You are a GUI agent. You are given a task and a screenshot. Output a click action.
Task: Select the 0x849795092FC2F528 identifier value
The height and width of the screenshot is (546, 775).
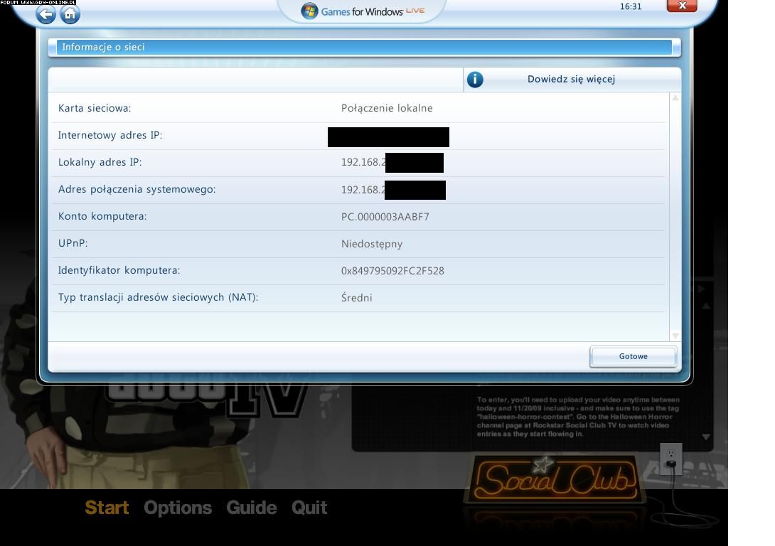click(x=392, y=271)
